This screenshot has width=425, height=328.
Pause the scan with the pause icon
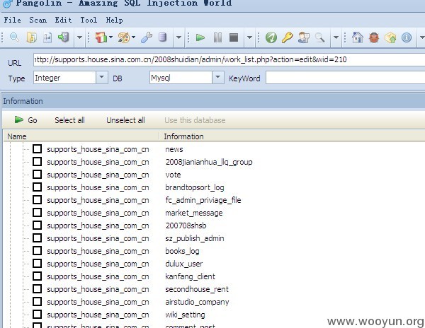pyautogui.click(x=217, y=37)
